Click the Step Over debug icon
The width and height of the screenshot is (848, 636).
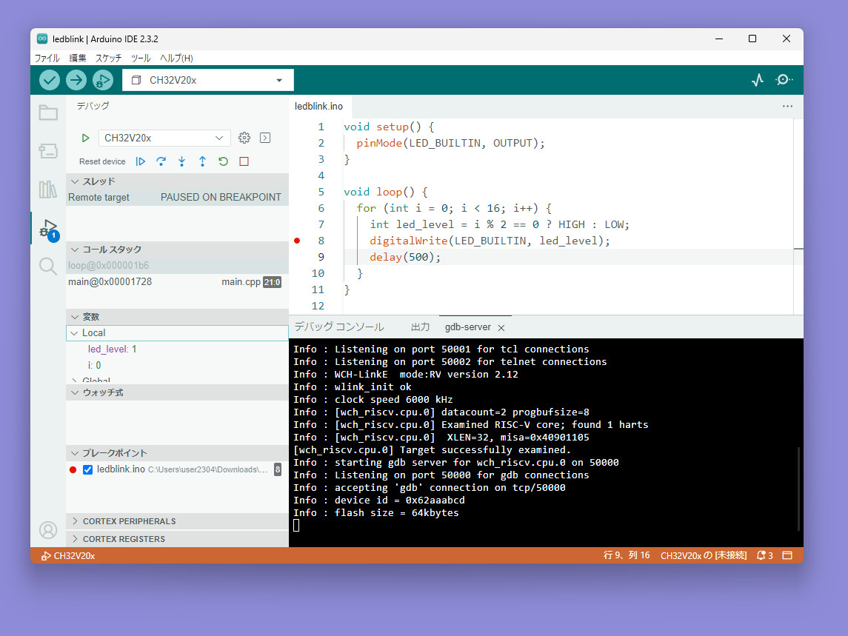(161, 161)
